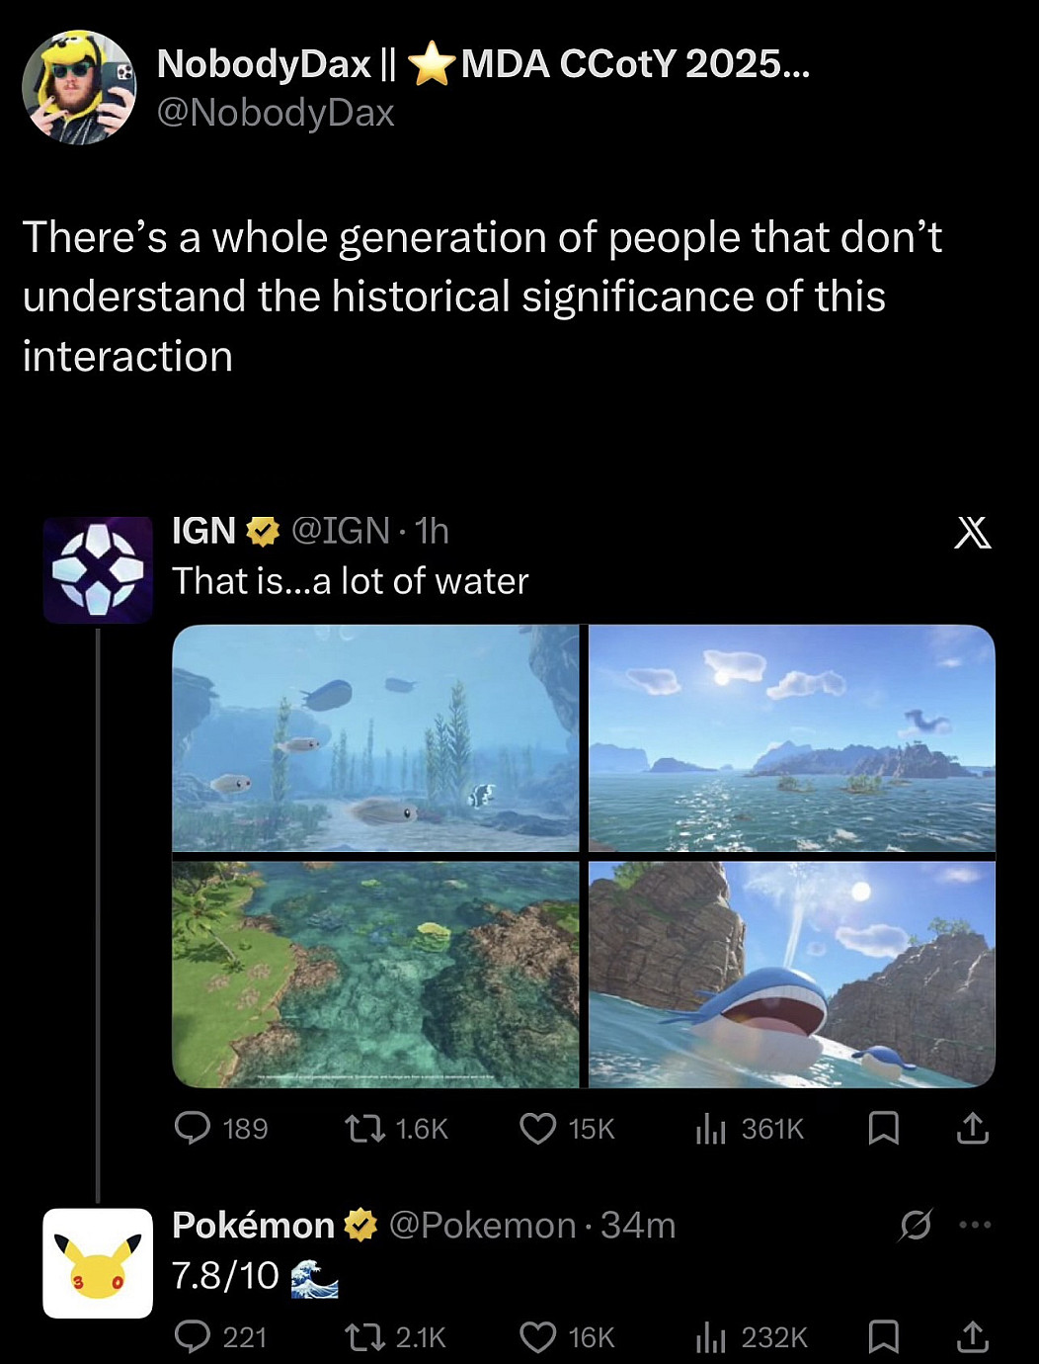This screenshot has height=1364, width=1039.
Task: Share the IGN tweet
Action: pyautogui.click(x=973, y=1128)
